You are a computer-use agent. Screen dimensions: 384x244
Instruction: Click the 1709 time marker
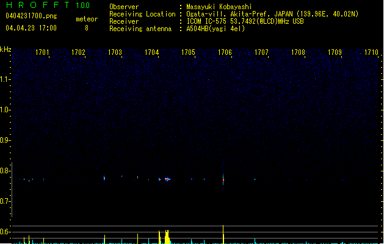335,52
